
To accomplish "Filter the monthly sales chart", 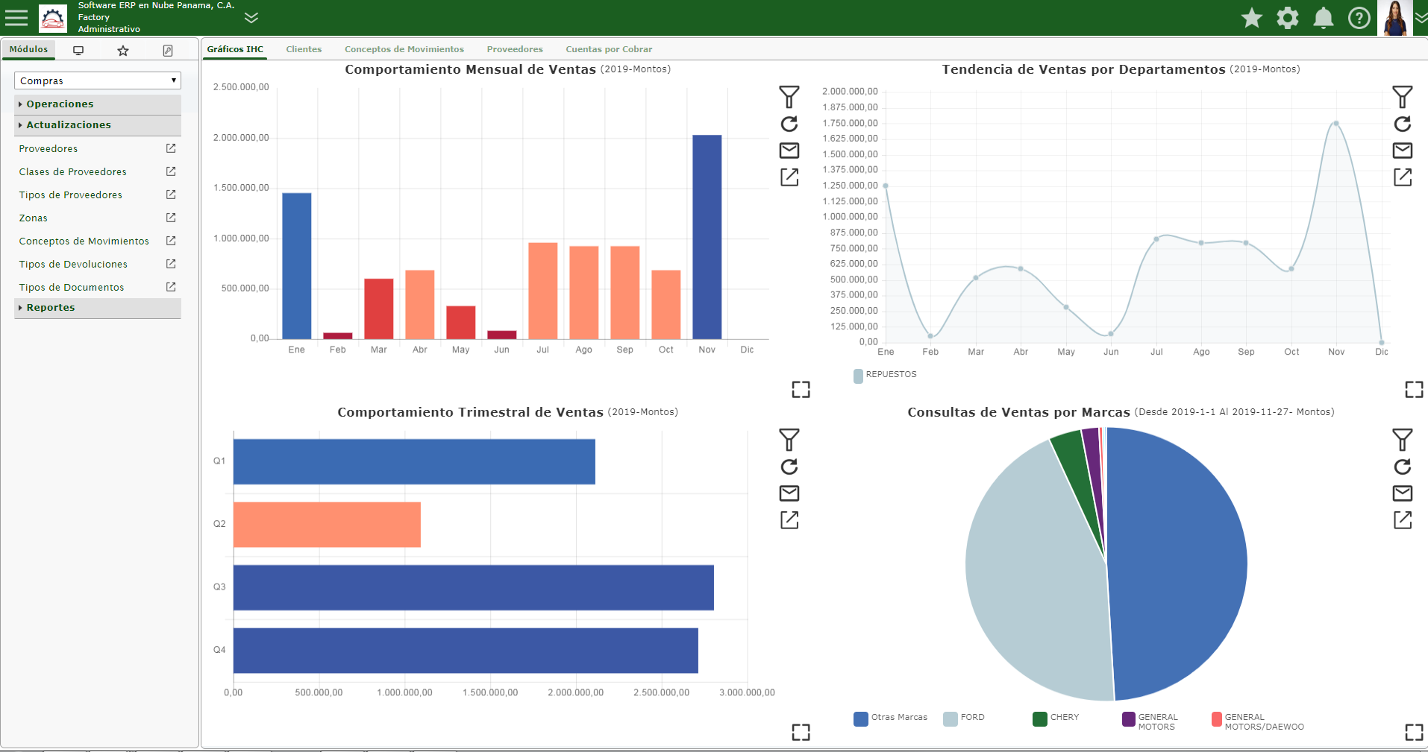I will (x=789, y=97).
